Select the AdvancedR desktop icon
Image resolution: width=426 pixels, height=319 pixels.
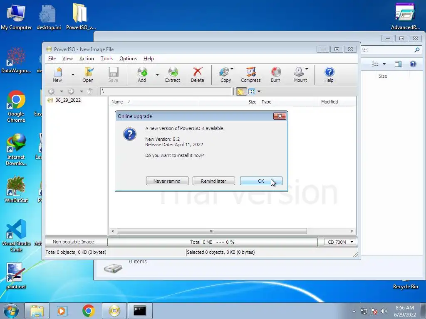tap(405, 16)
